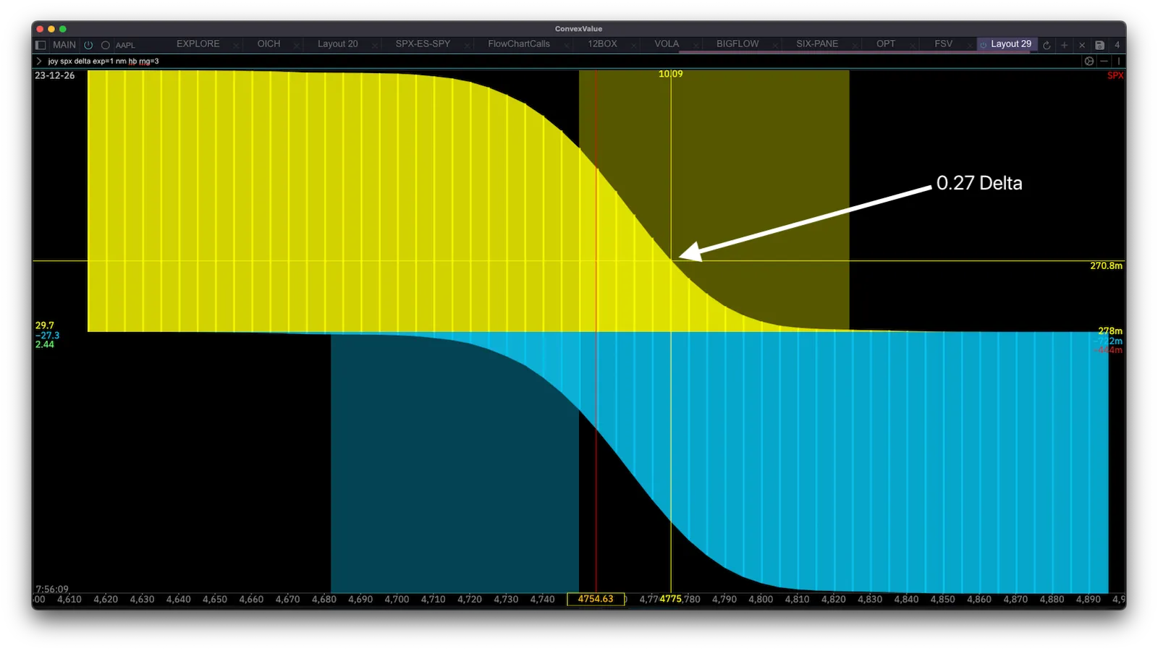This screenshot has height=651, width=1158.
Task: Click the 4,800 strike on x-axis
Action: tap(761, 599)
